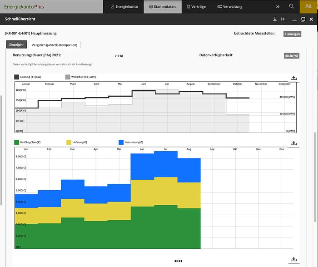The height and width of the screenshot is (267, 318).
Task: Switch to Vergleich (Jahre/Datenquellen) tab
Action: click(55, 44)
